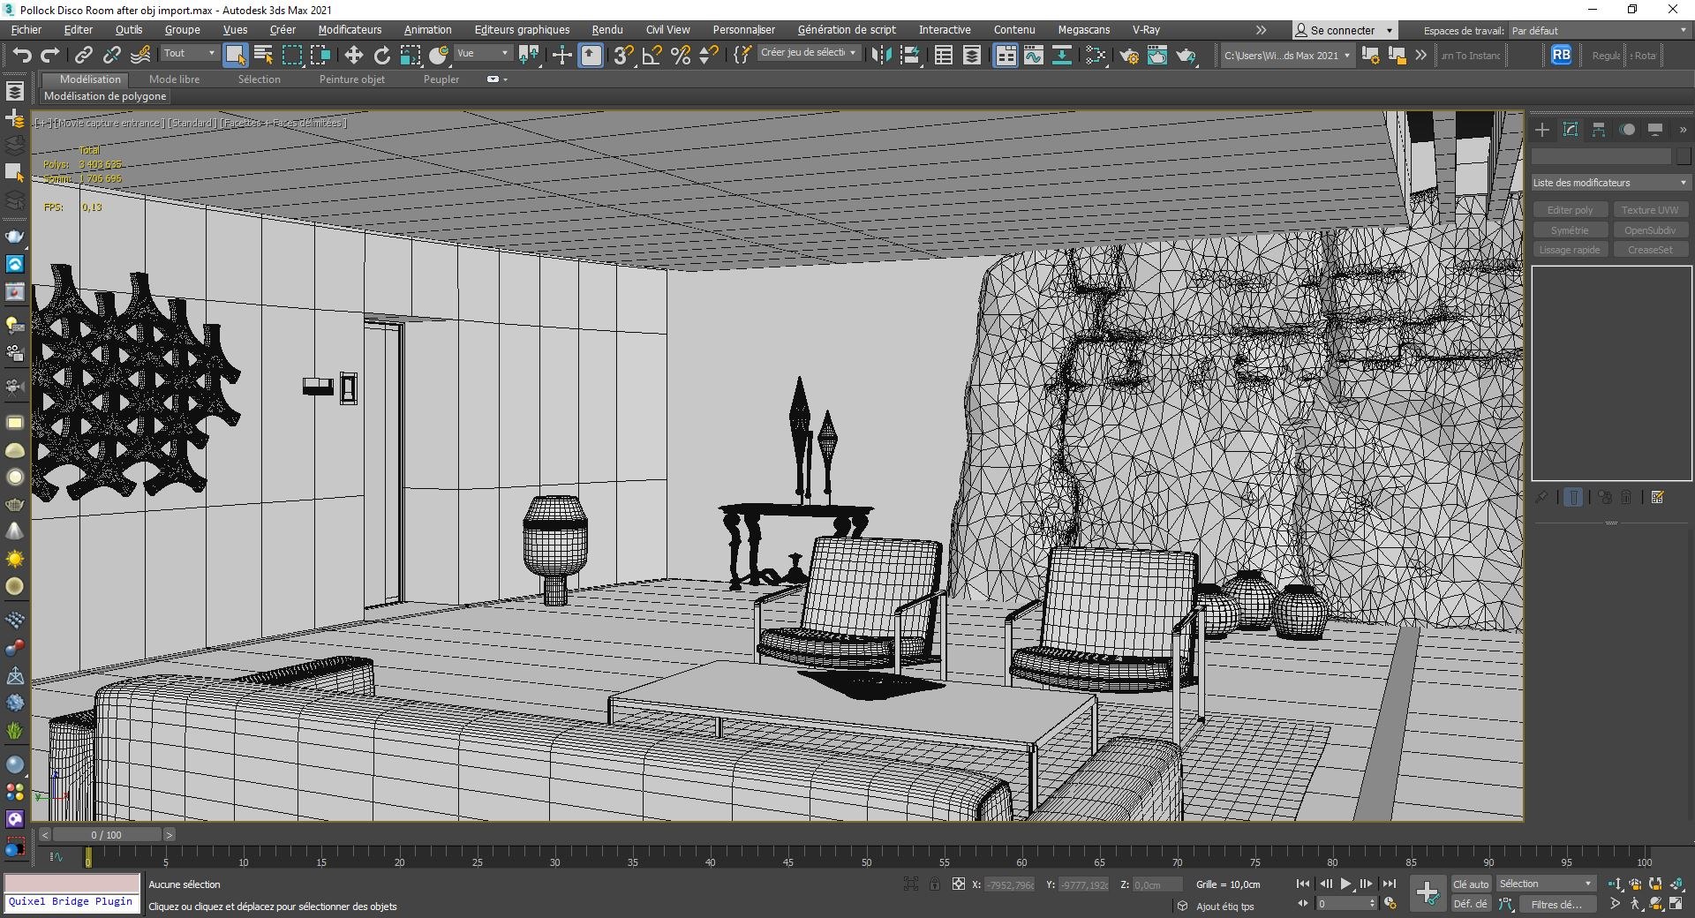This screenshot has height=918, width=1695.
Task: Open the Fichier menu
Action: (26, 30)
